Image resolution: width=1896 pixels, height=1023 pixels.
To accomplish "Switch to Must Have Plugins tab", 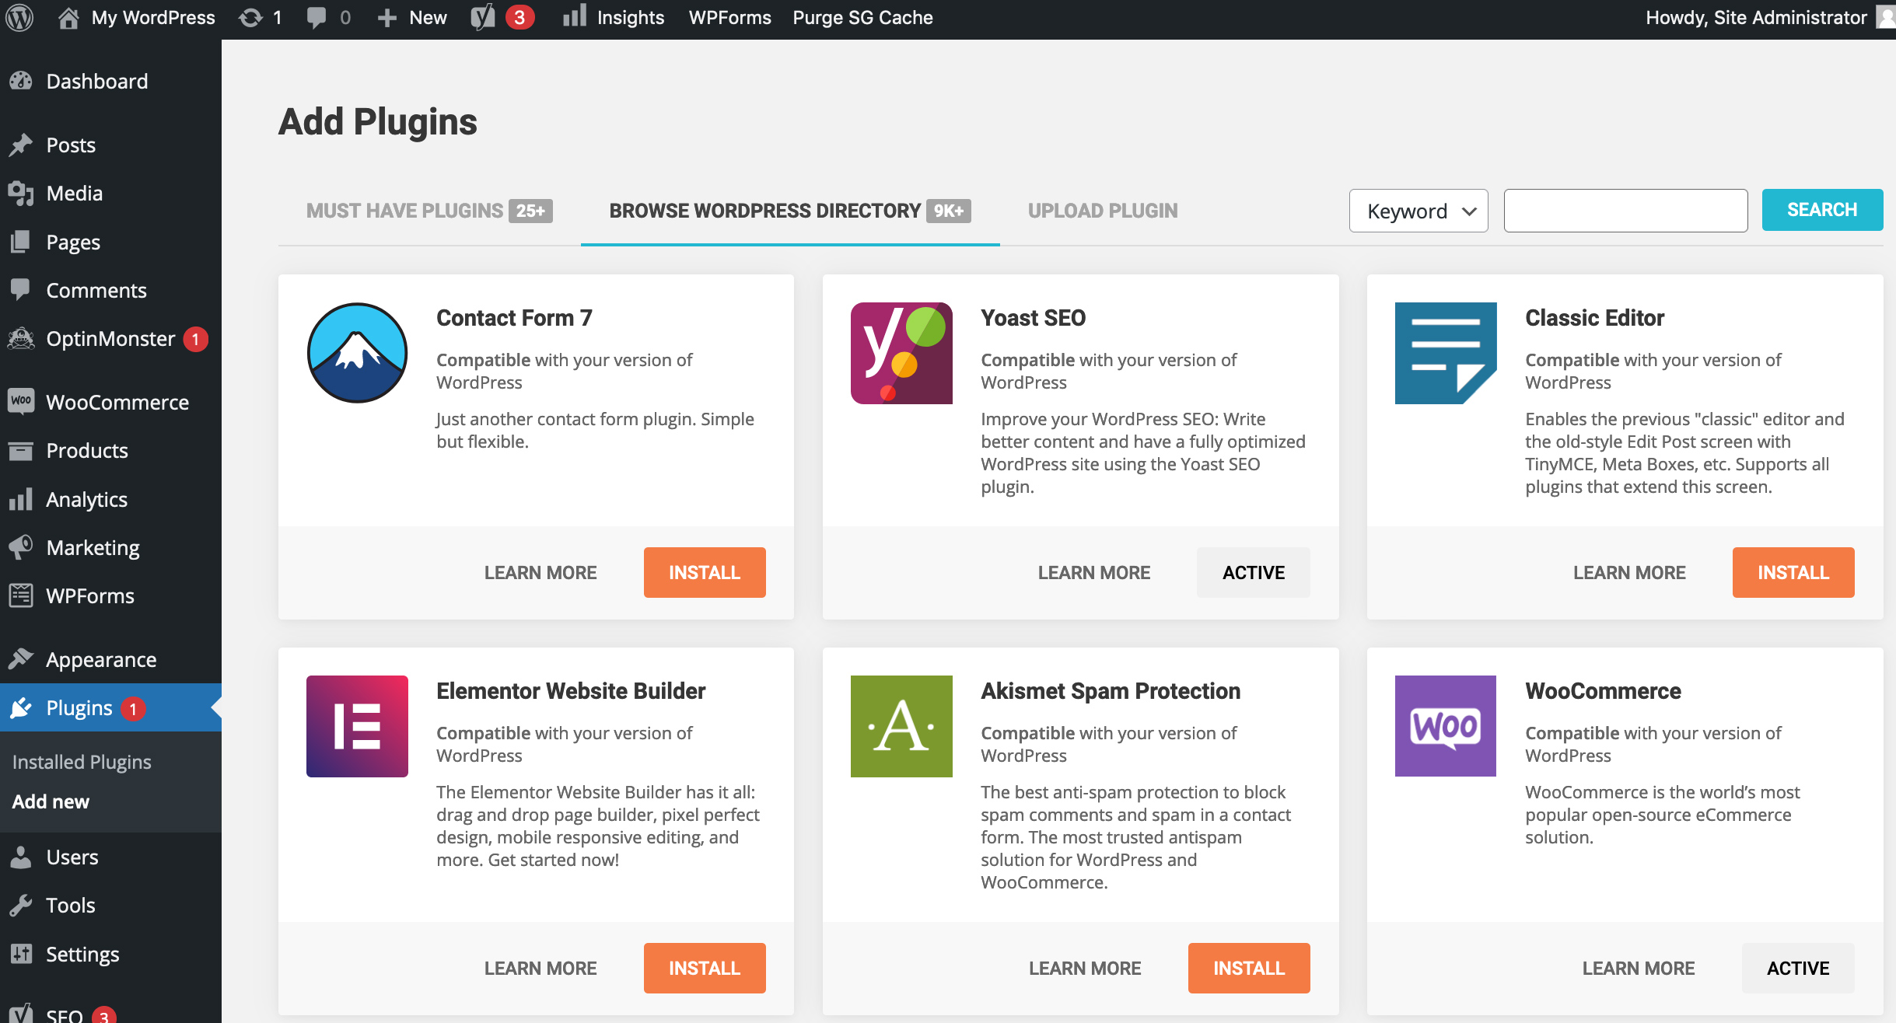I will (x=429, y=211).
